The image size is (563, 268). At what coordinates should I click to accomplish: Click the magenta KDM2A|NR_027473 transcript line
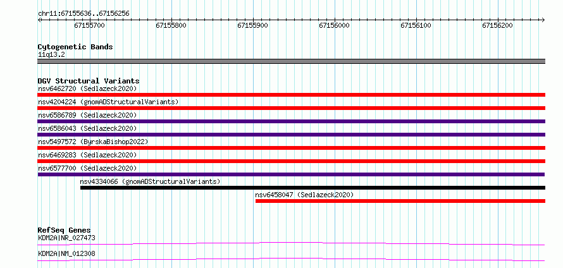click(x=291, y=243)
